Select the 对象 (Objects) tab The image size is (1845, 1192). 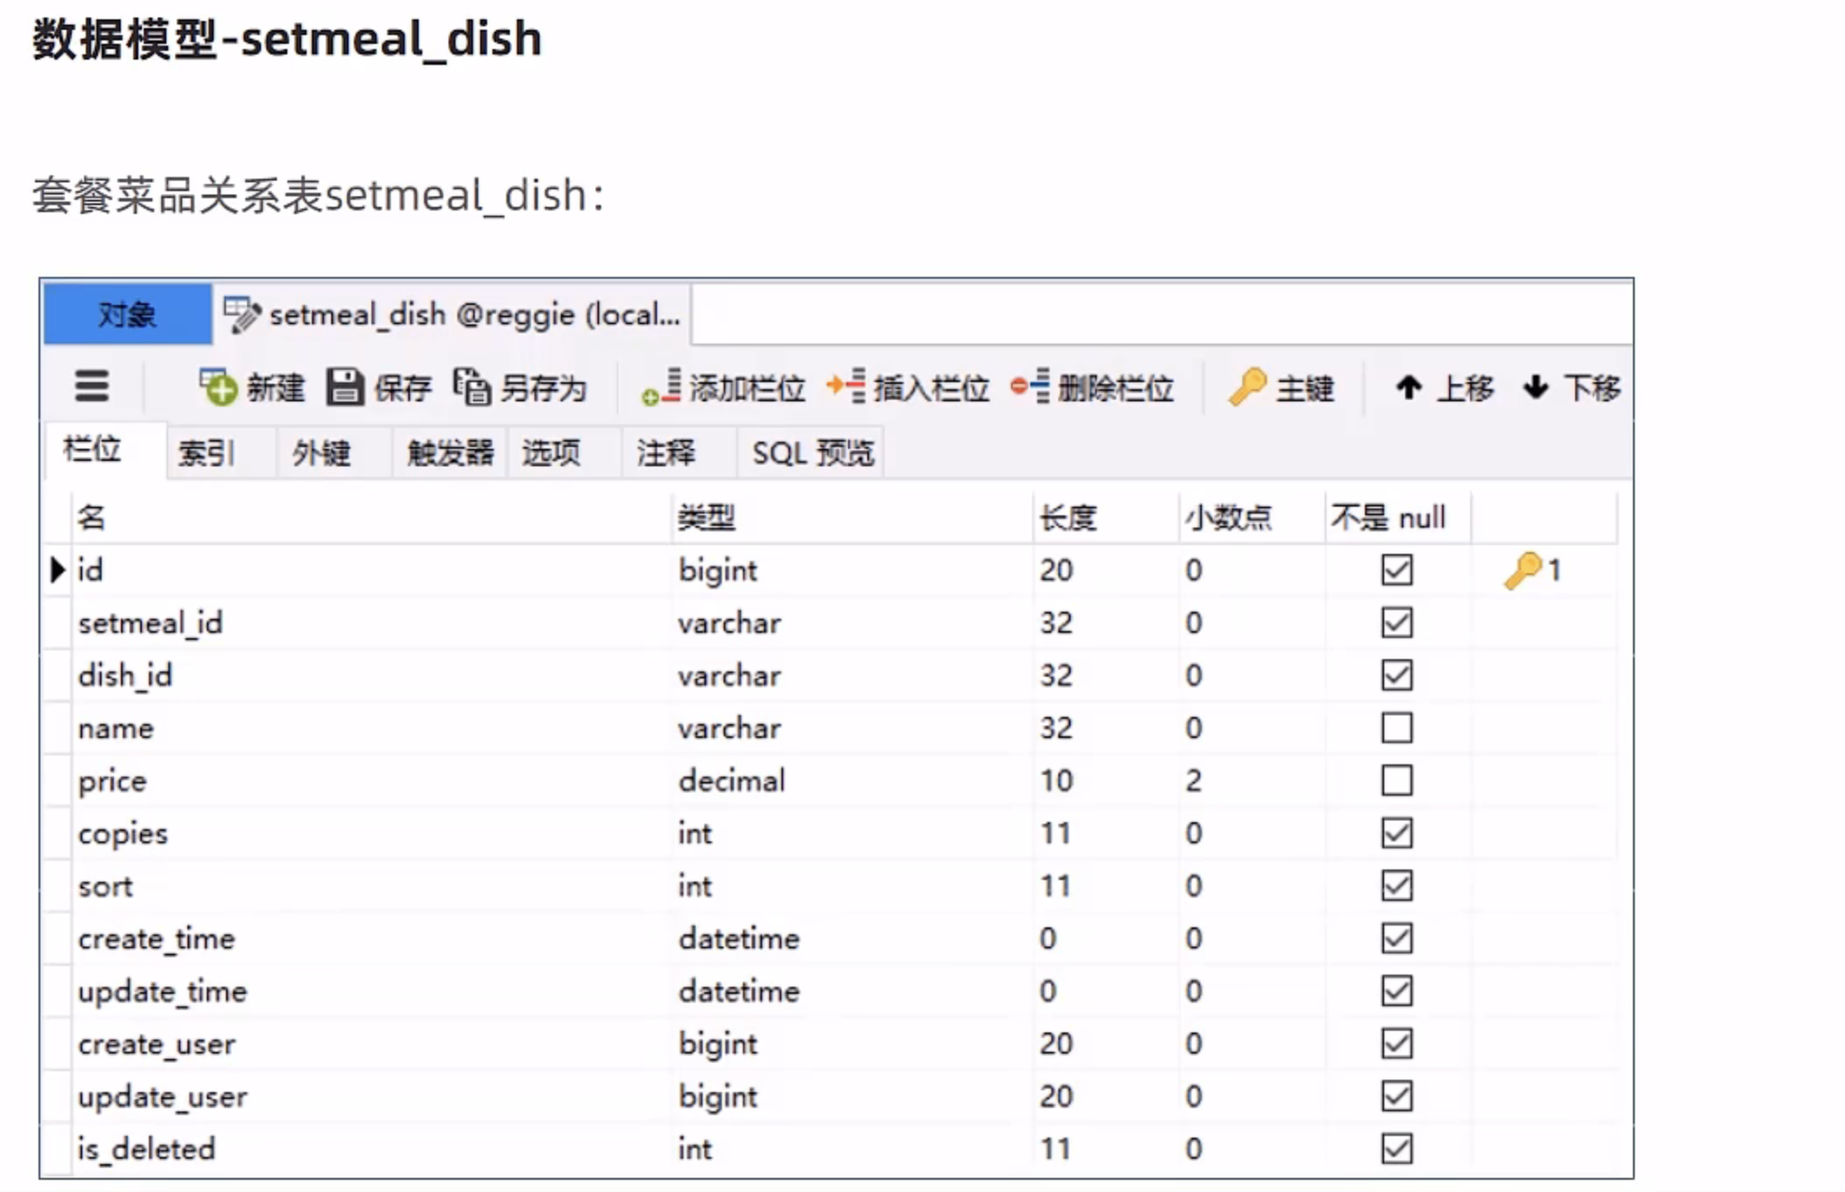(x=127, y=314)
